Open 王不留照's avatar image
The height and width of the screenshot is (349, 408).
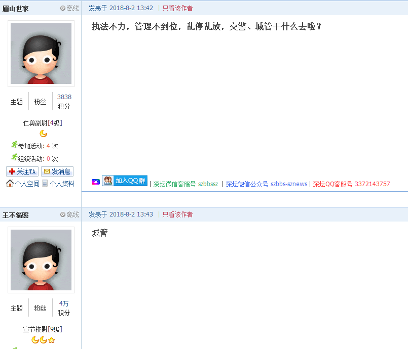[x=41, y=260]
